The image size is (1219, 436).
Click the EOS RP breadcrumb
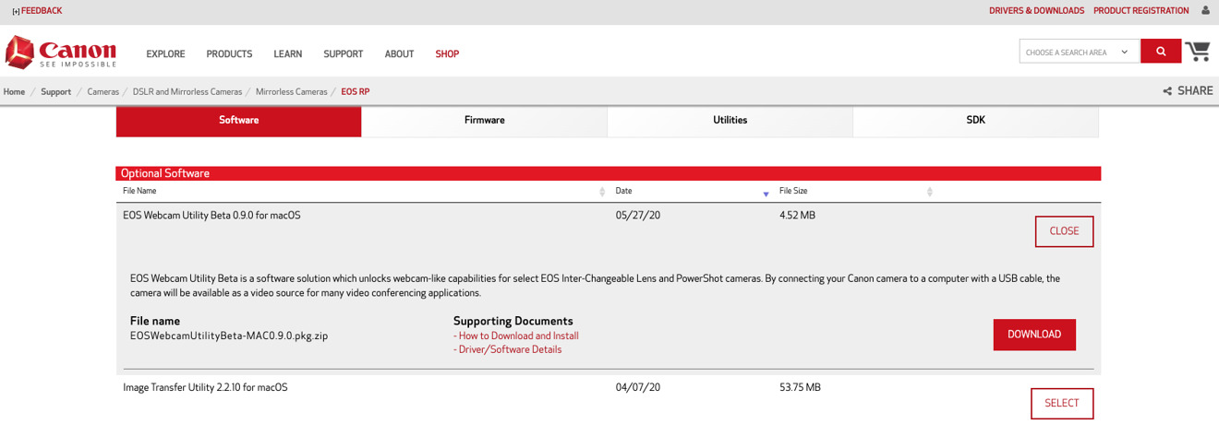point(356,92)
